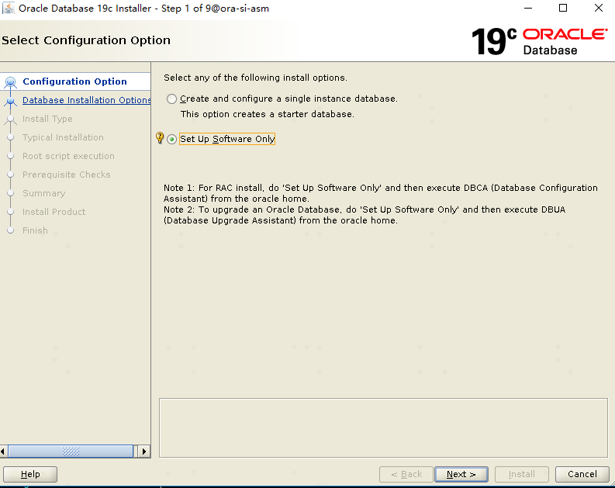Click the Java installer icon in title bar

click(9, 9)
